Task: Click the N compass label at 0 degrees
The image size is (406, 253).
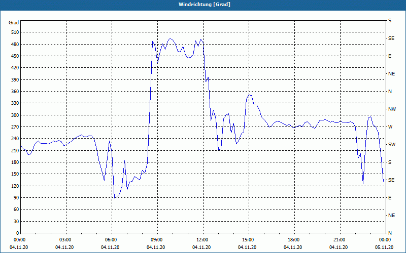Action: point(390,233)
